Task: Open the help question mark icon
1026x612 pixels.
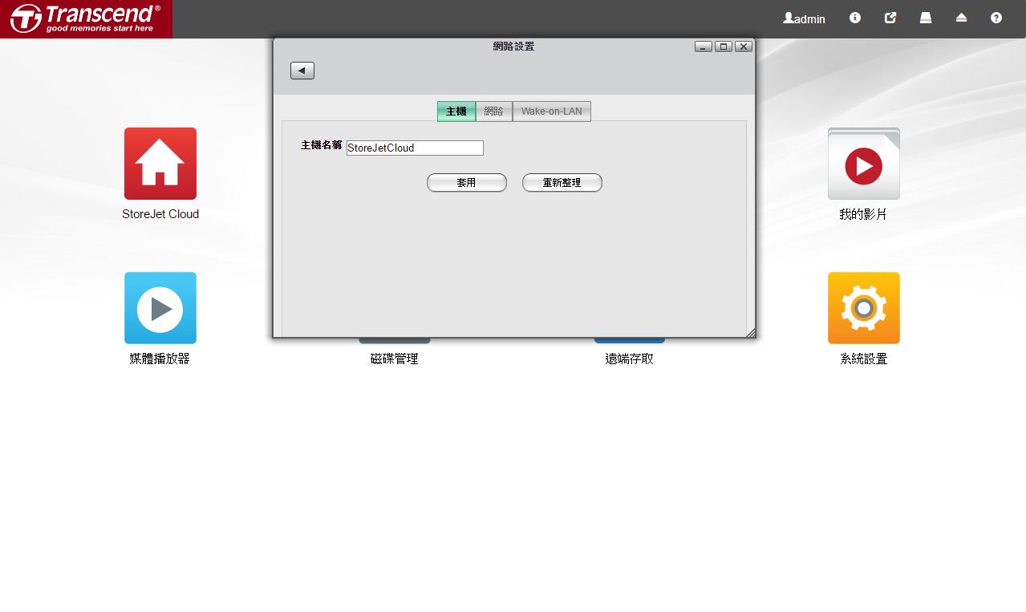Action: (x=996, y=18)
